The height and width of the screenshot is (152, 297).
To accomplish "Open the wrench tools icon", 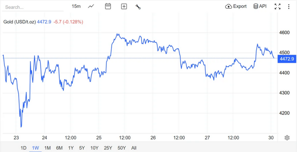I will (138, 6).
